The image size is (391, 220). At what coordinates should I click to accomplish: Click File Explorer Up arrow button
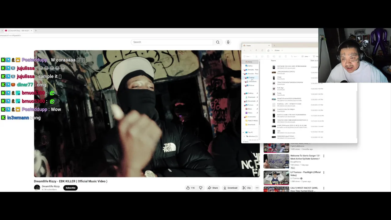(256, 50)
